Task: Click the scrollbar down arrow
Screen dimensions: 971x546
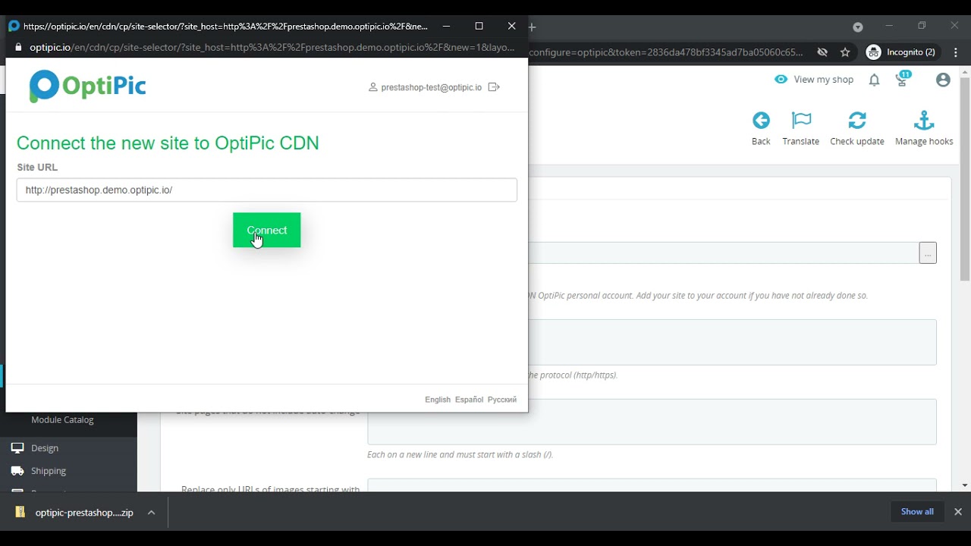Action: [965, 485]
